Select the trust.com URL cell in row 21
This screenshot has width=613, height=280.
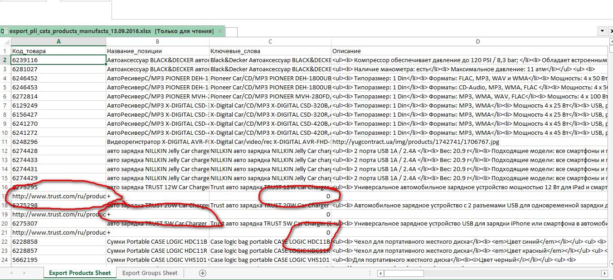pos(58,232)
